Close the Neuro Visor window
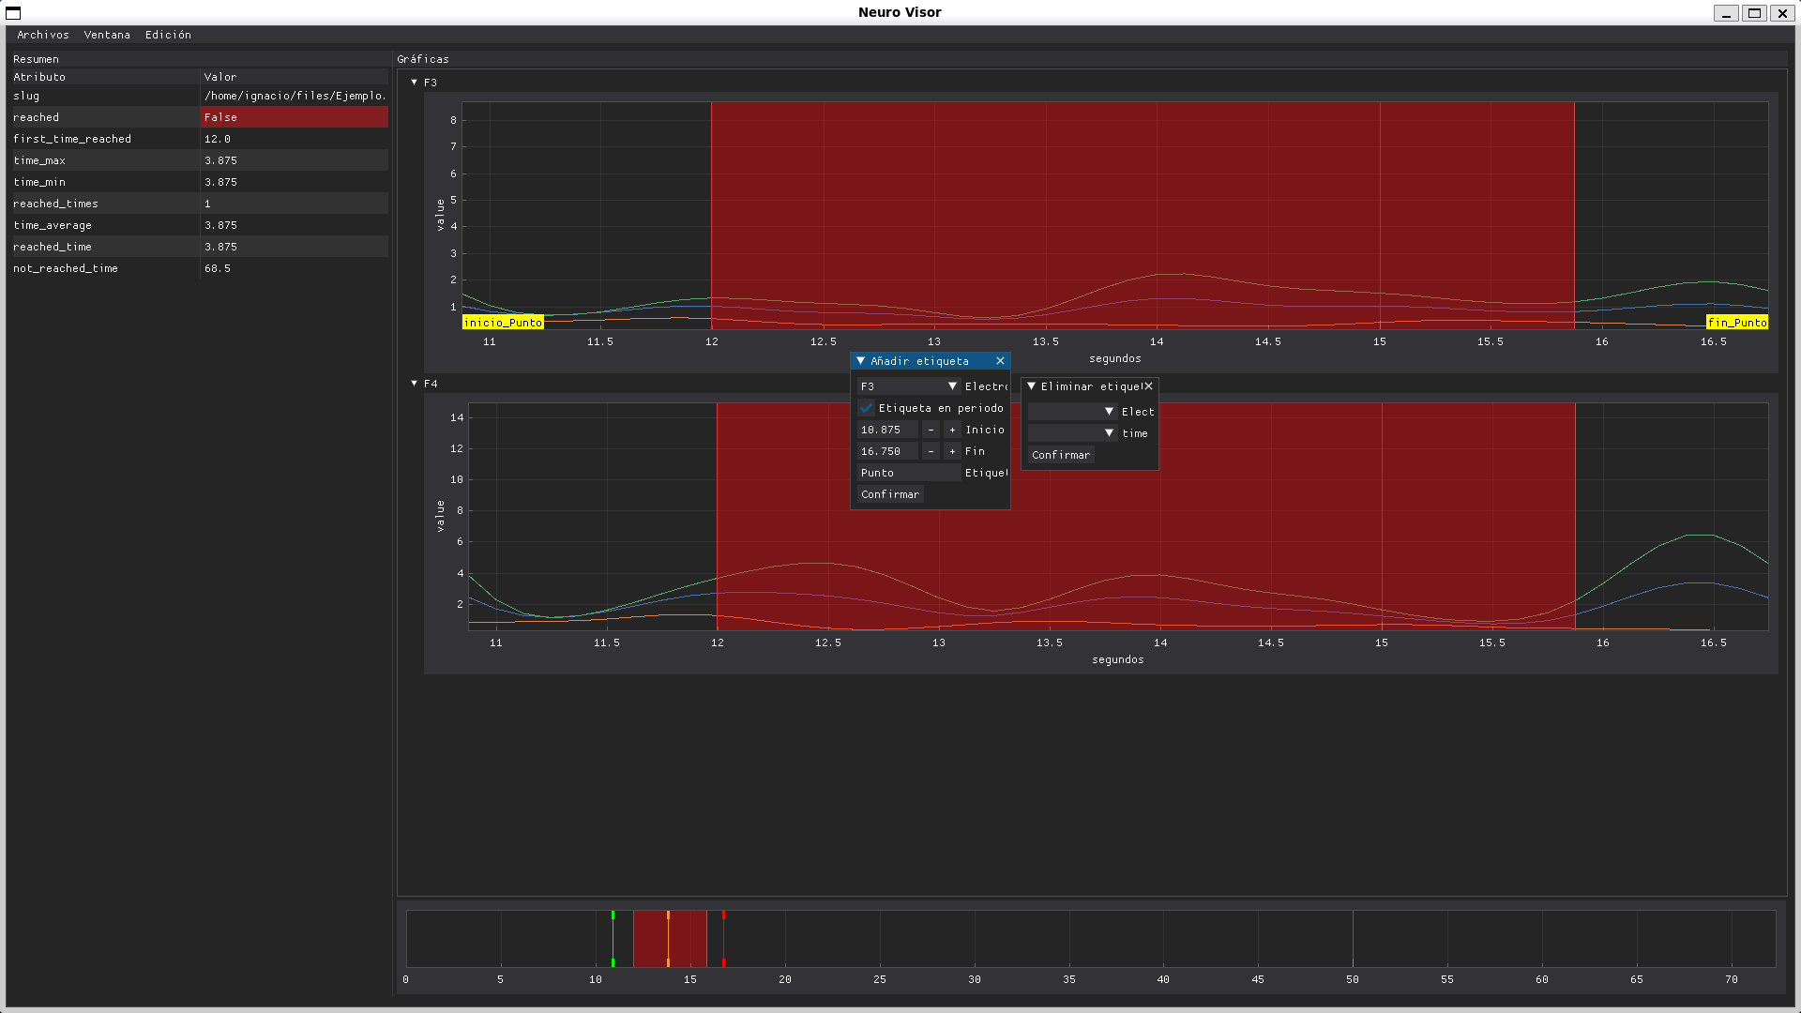The height and width of the screenshot is (1013, 1801). tap(1782, 13)
